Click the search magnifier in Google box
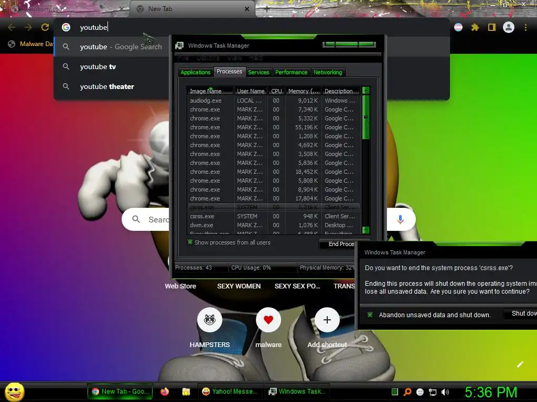This screenshot has height=402, width=537. click(136, 219)
